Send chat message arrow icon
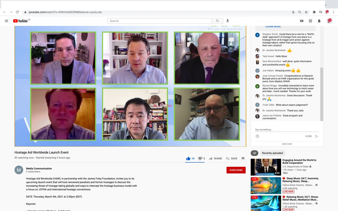Viewport: 338px width, 211px height. [x=317, y=136]
